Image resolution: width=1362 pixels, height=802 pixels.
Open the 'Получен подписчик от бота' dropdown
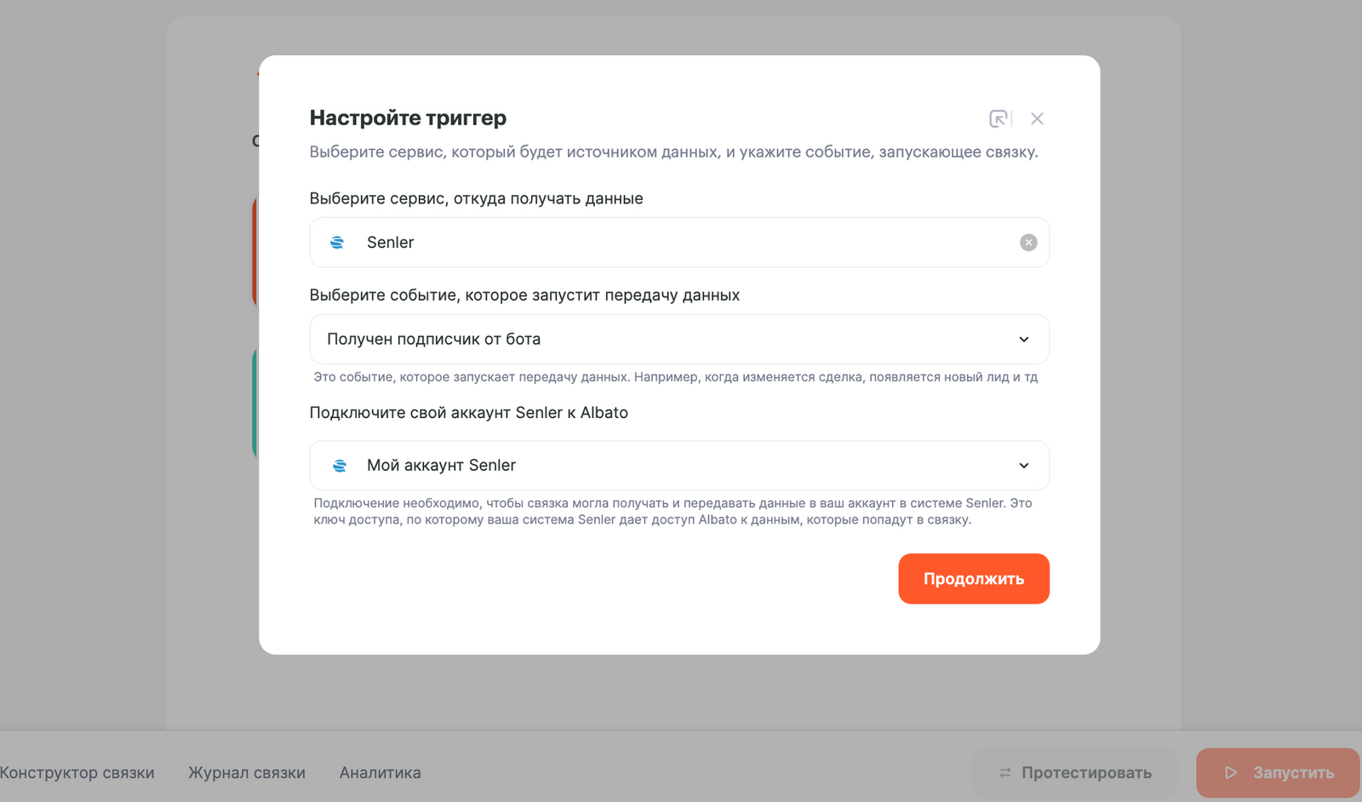(x=664, y=340)
